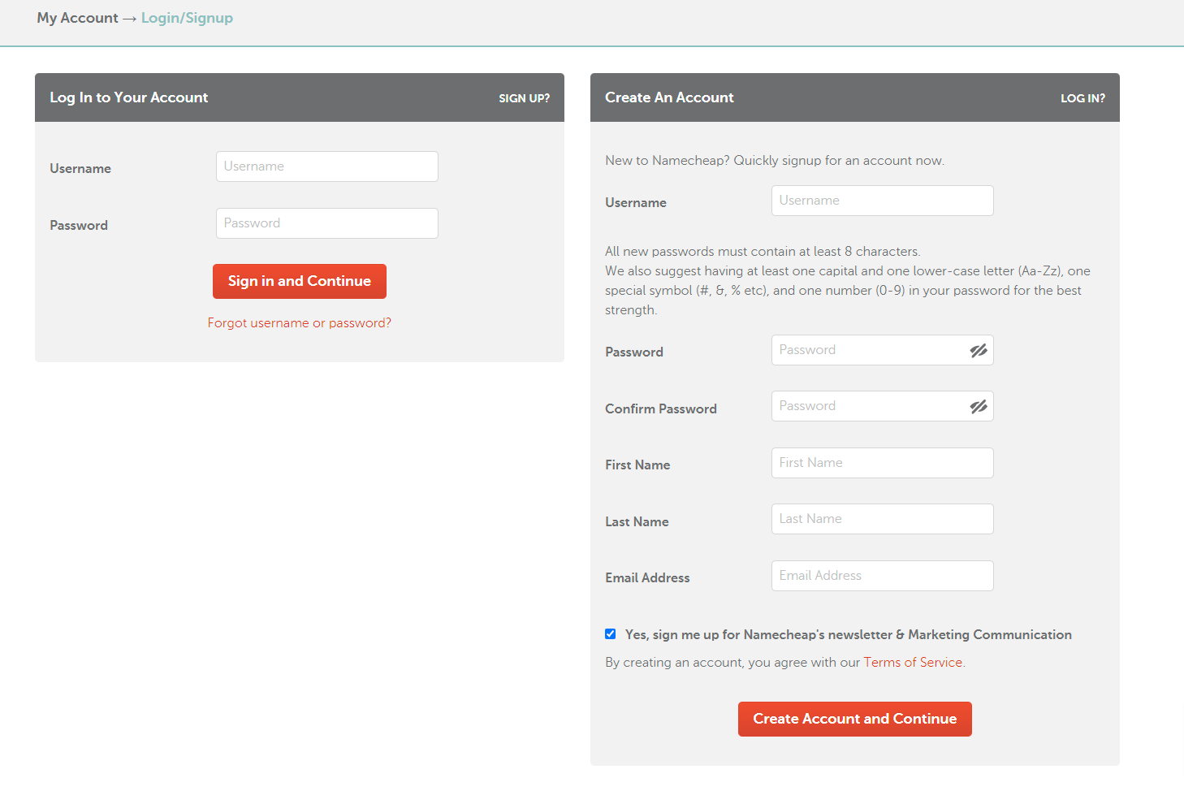Click the 'Confirm Password' label

click(661, 408)
